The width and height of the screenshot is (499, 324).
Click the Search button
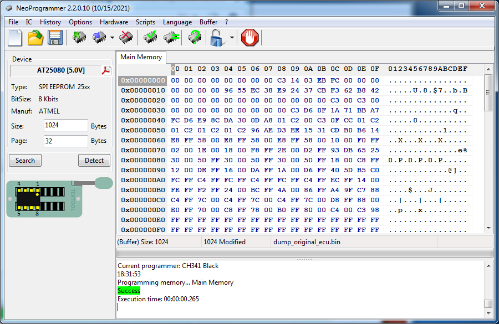click(x=25, y=161)
